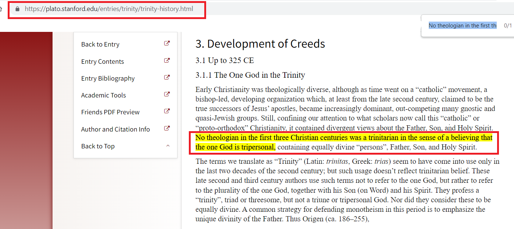Click external link icon beside Author and Citation Info

pyautogui.click(x=167, y=128)
